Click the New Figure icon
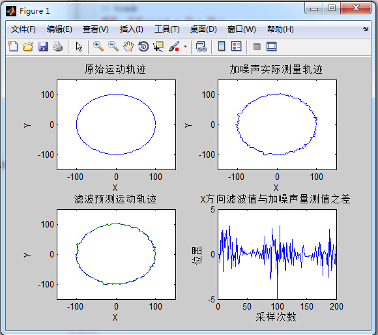 pyautogui.click(x=13, y=46)
